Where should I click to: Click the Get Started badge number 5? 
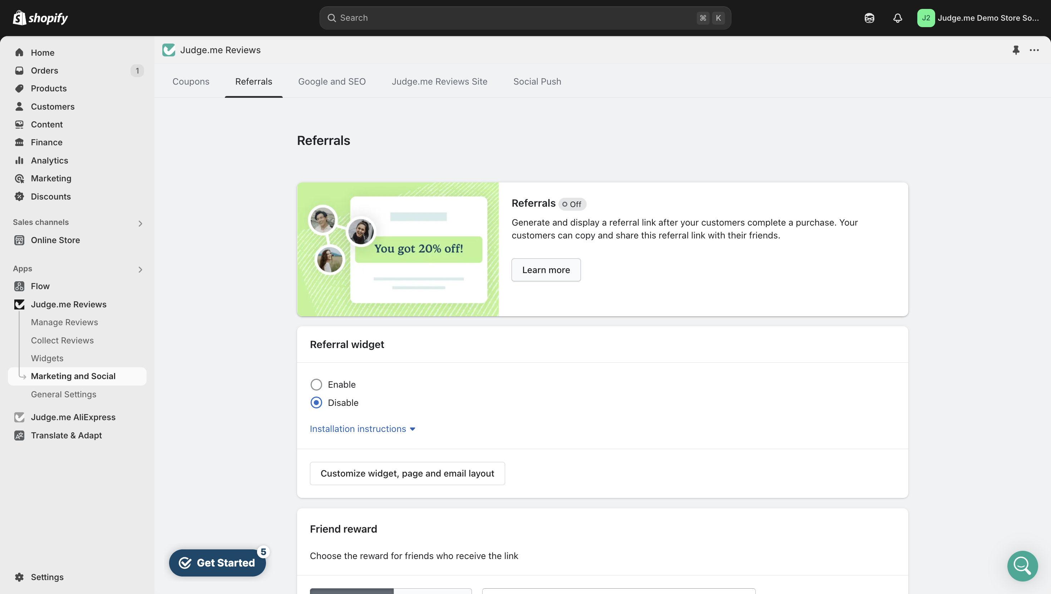(x=263, y=552)
